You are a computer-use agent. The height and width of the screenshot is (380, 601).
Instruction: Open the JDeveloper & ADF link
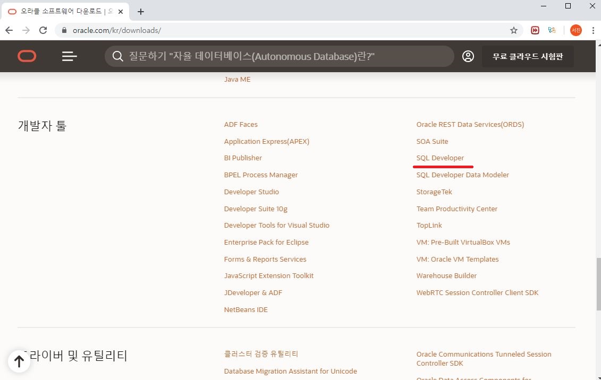pyautogui.click(x=253, y=293)
